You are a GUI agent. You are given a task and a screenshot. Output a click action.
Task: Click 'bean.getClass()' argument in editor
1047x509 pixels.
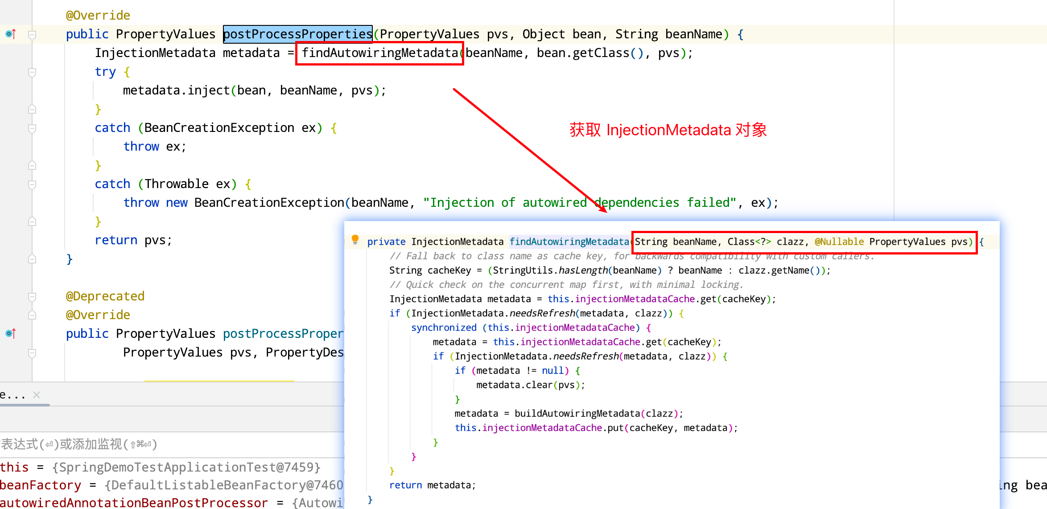click(x=590, y=53)
